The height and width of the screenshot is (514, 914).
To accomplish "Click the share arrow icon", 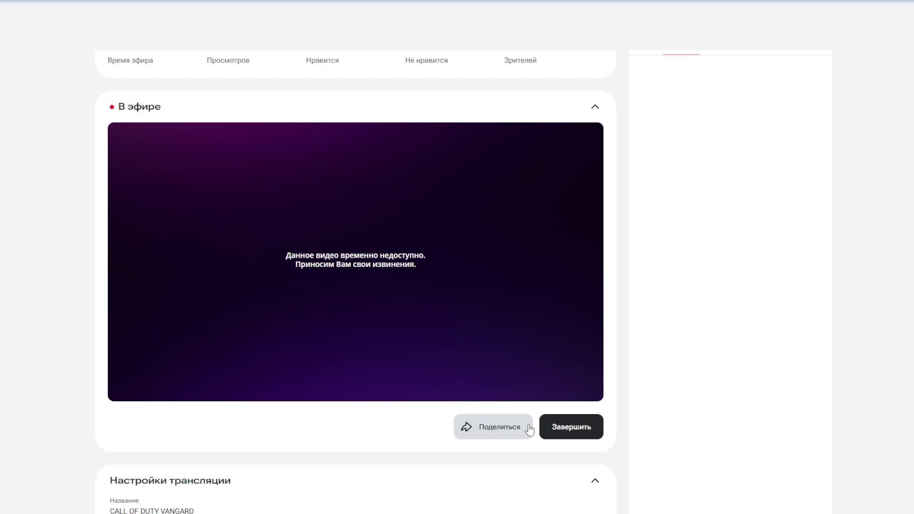I will [466, 427].
